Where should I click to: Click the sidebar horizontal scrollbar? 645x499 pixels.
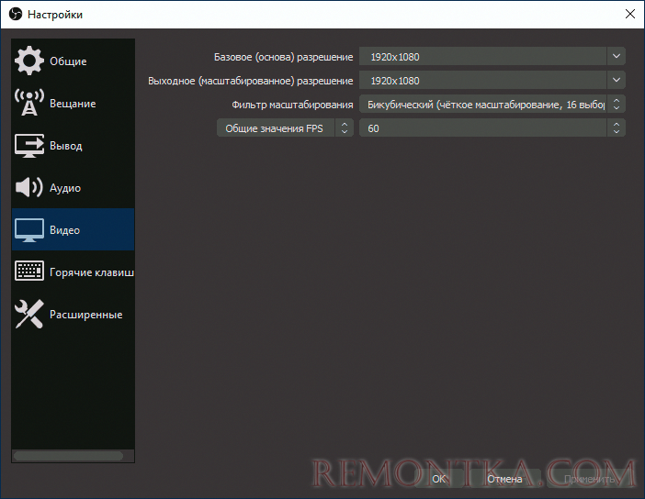click(x=68, y=456)
